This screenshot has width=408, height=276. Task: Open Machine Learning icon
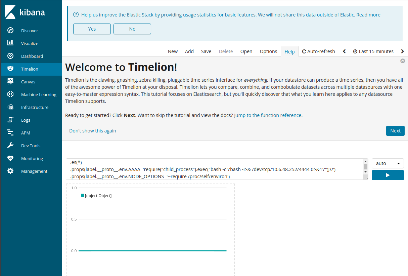point(10,94)
